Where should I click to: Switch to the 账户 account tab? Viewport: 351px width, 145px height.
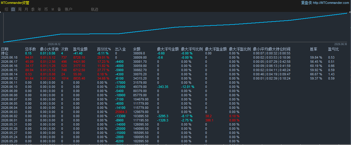(68, 9)
